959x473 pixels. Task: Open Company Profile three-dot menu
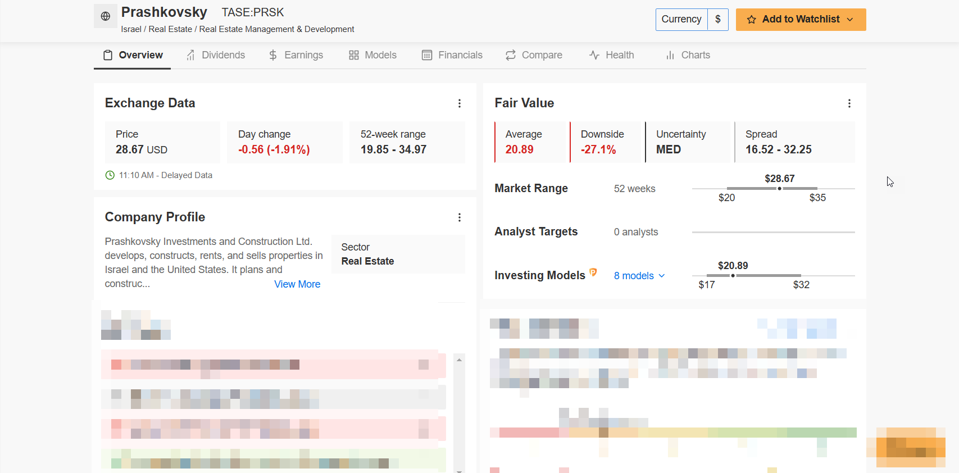460,217
